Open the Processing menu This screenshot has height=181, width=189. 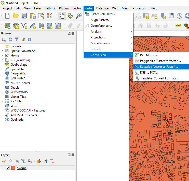tap(140, 8)
